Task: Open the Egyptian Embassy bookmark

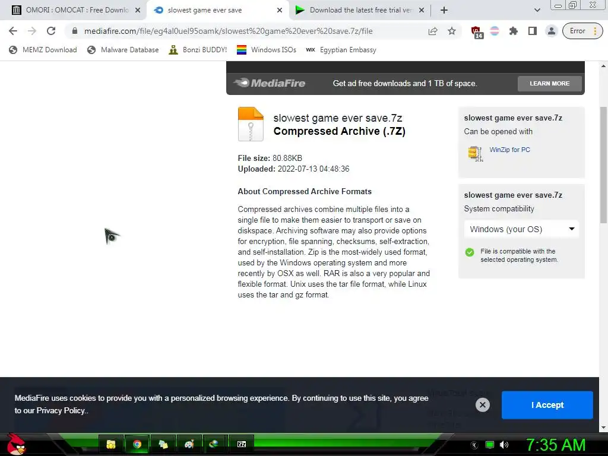Action: coord(341,50)
